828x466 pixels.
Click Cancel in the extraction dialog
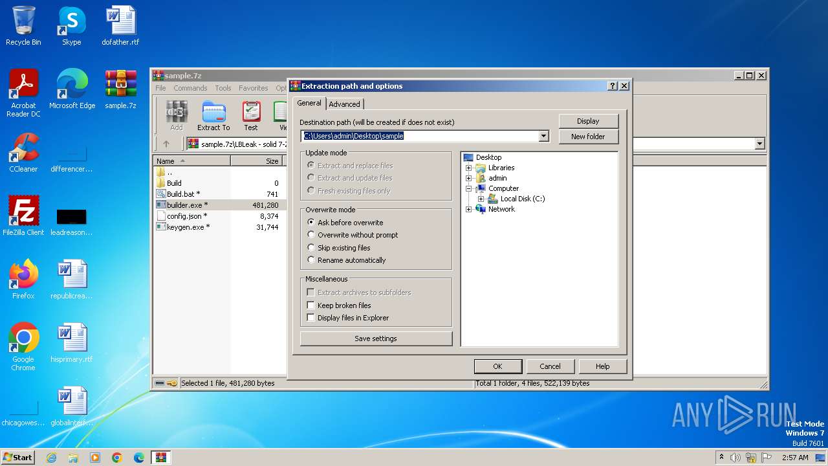click(x=550, y=366)
